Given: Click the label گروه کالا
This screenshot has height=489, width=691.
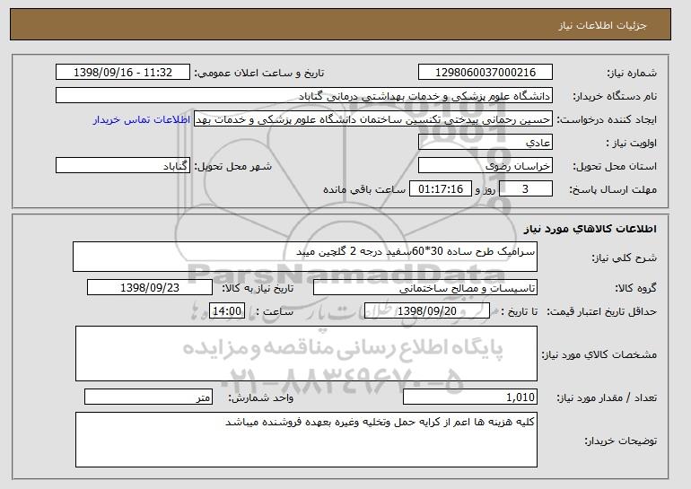Looking at the screenshot, I should click(x=635, y=288).
